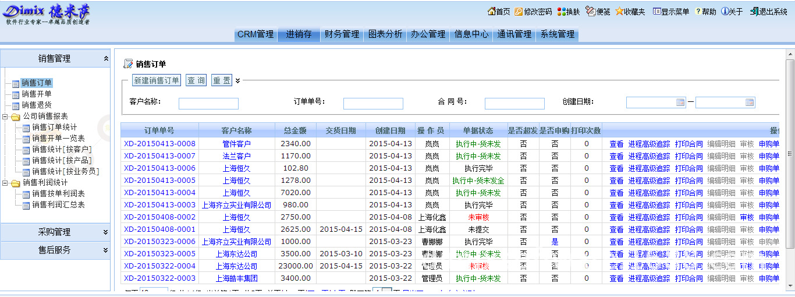Expand the 售后服务 sidebar panel
The width and height of the screenshot is (795, 297).
(105, 250)
